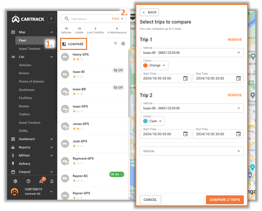The width and height of the screenshot is (262, 211).
Task: Expand the Carpool section
Action: (52, 172)
